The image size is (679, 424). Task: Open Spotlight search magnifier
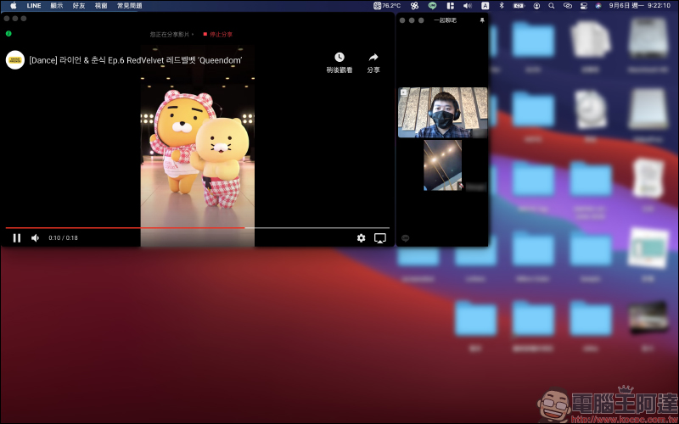tap(551, 6)
